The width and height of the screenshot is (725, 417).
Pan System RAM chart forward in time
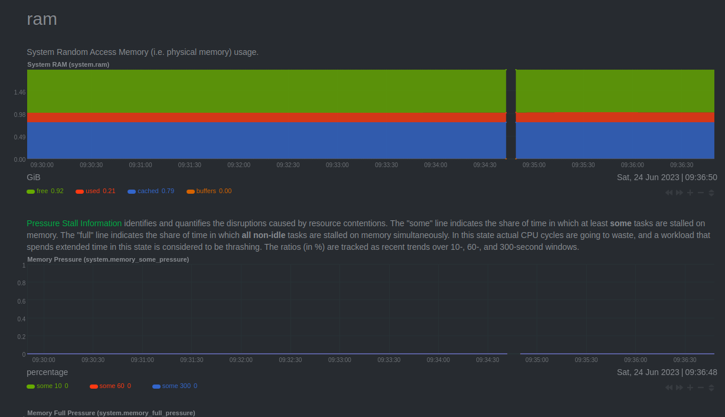click(x=680, y=193)
